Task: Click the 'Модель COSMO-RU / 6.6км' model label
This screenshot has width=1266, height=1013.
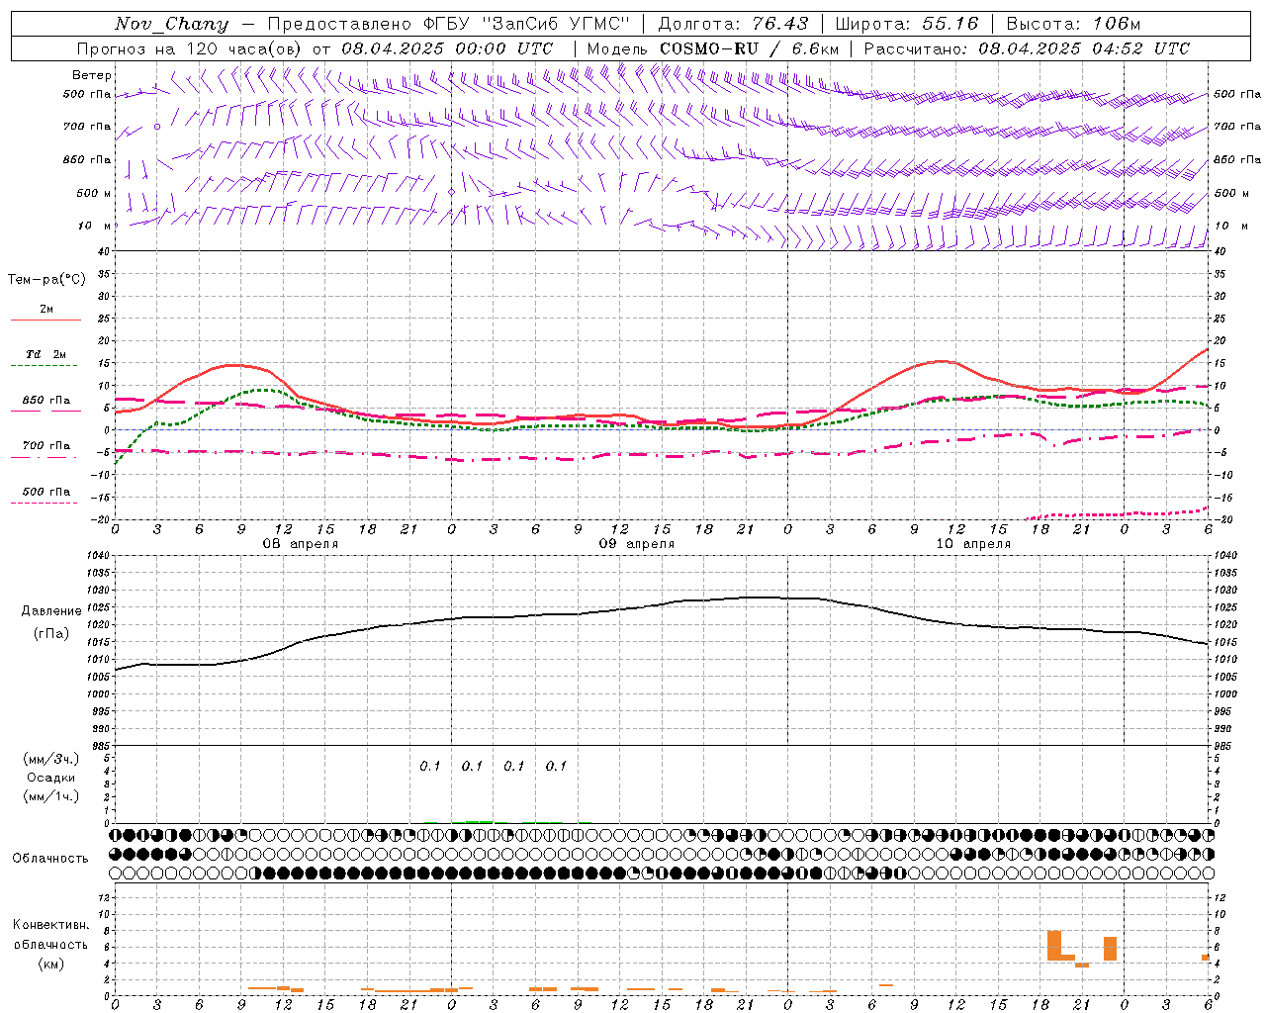Action: tap(713, 48)
